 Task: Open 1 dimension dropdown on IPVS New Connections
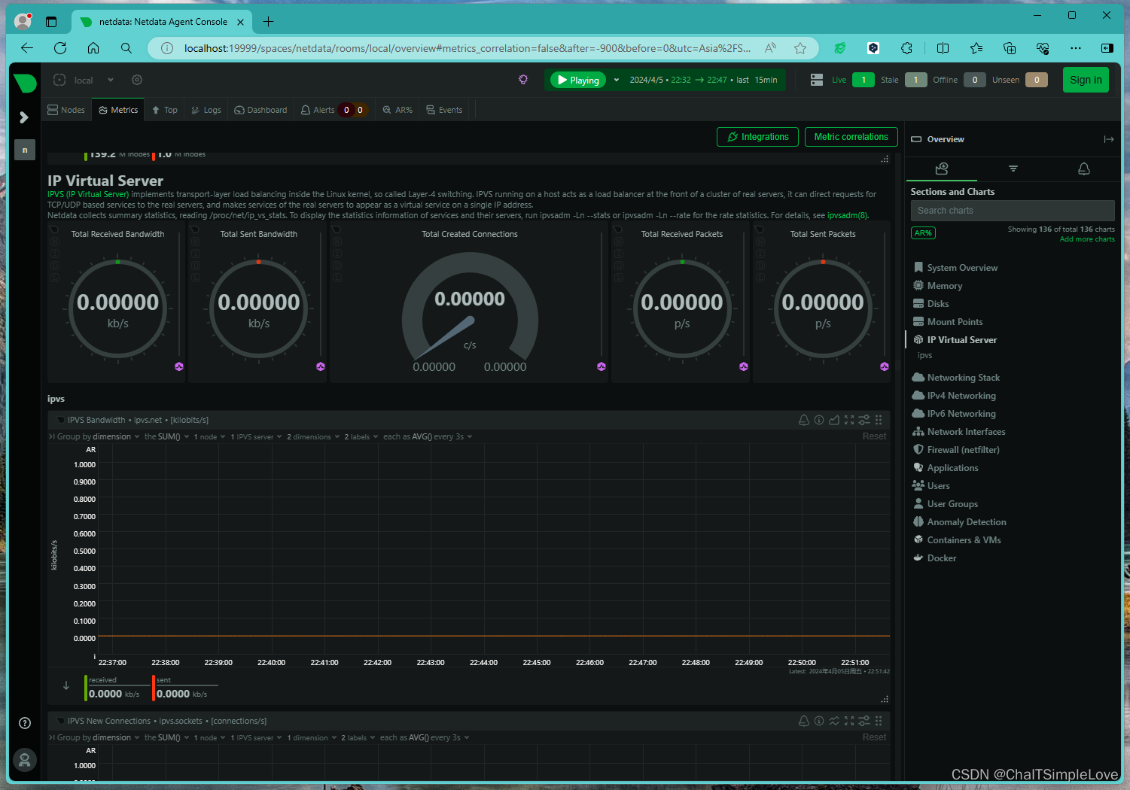point(312,737)
